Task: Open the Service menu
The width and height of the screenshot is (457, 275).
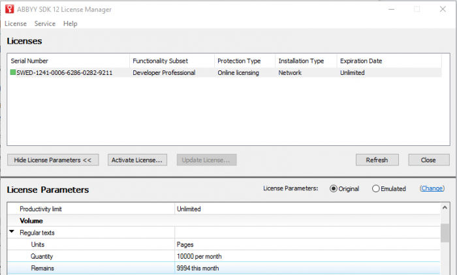Action: click(45, 23)
